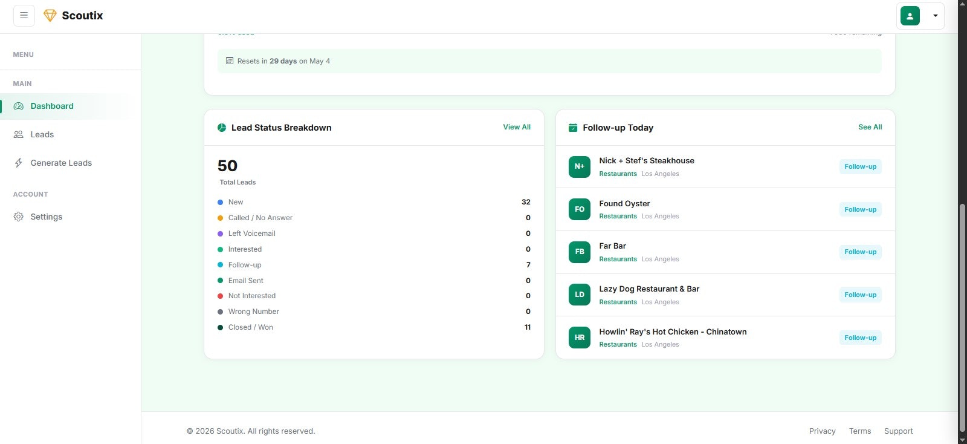This screenshot has height=444, width=967.
Task: Click the HR avatar for Howlin' Ray's
Action: point(580,338)
